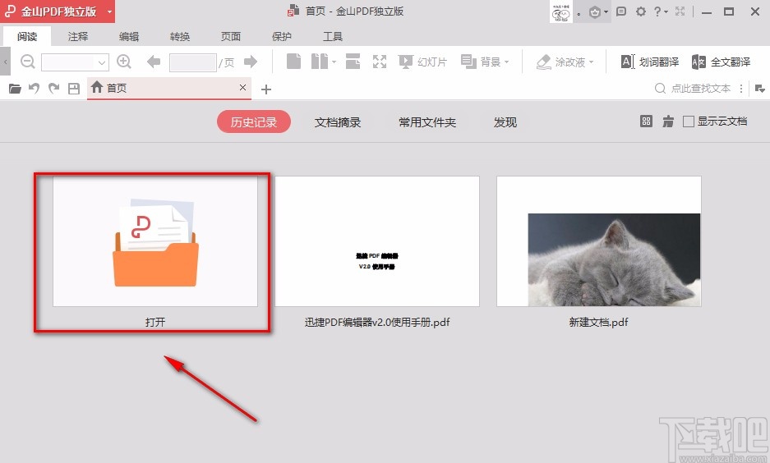Select the 常用文件夹 tab

[x=427, y=121]
